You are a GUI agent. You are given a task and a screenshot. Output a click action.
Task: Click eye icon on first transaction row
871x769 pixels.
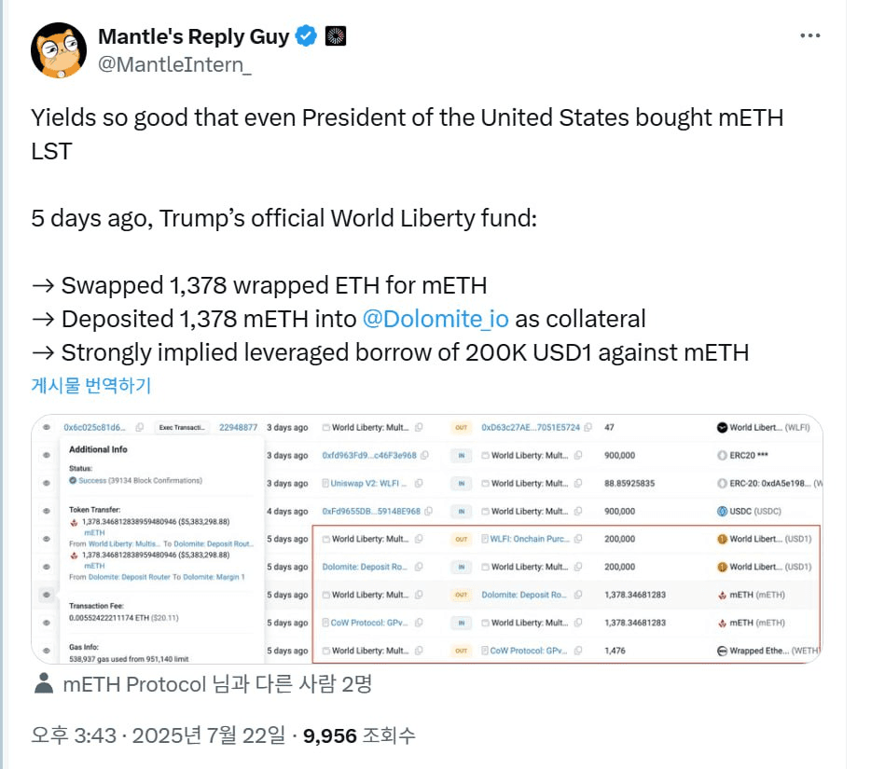47,427
